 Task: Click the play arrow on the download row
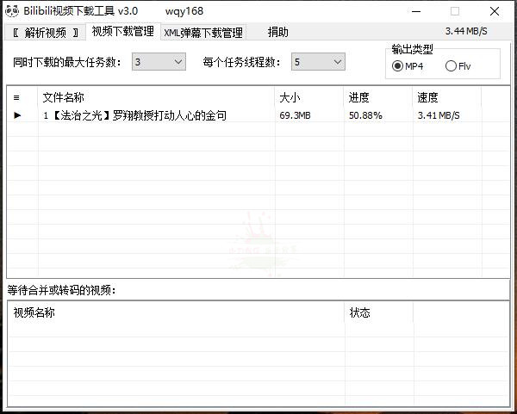click(17, 115)
